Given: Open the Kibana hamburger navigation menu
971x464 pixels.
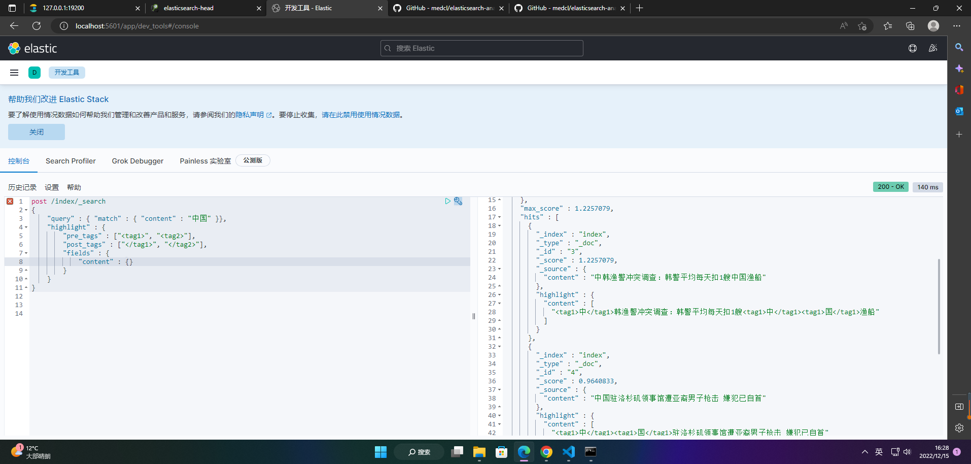Looking at the screenshot, I should pyautogui.click(x=14, y=73).
